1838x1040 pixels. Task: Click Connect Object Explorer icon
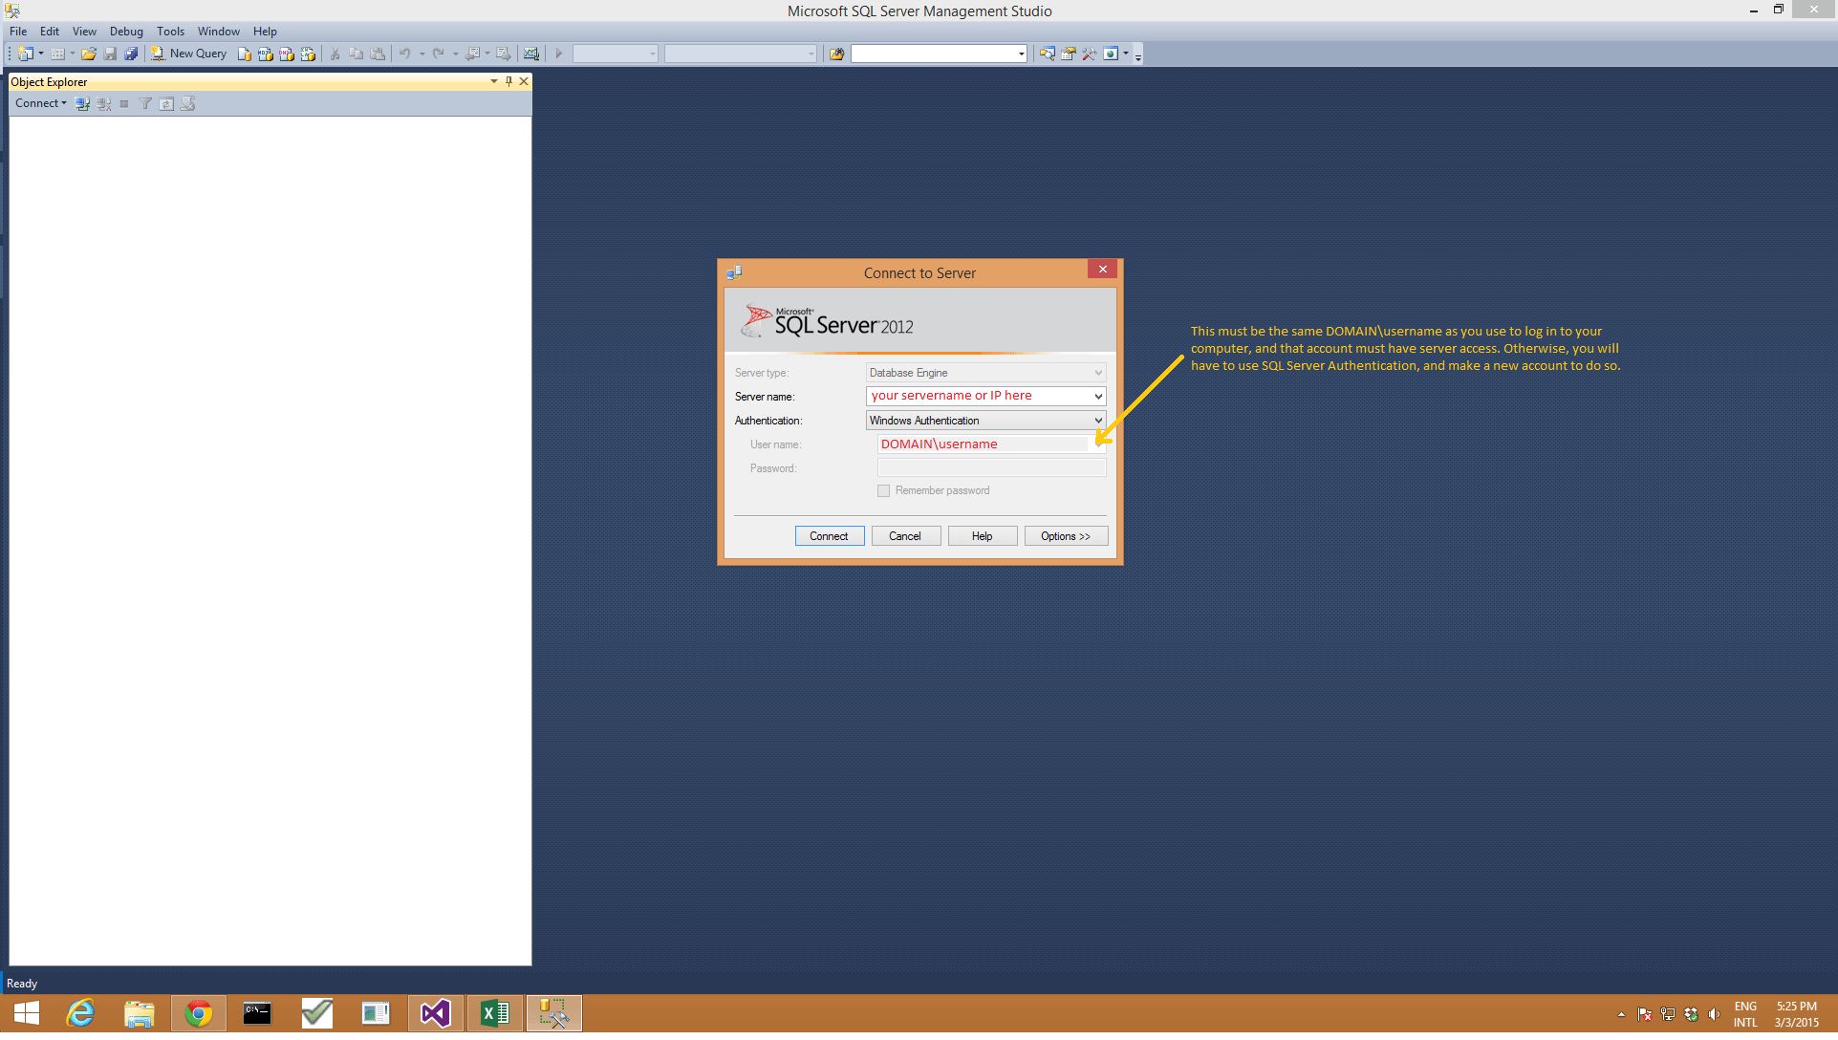83,103
